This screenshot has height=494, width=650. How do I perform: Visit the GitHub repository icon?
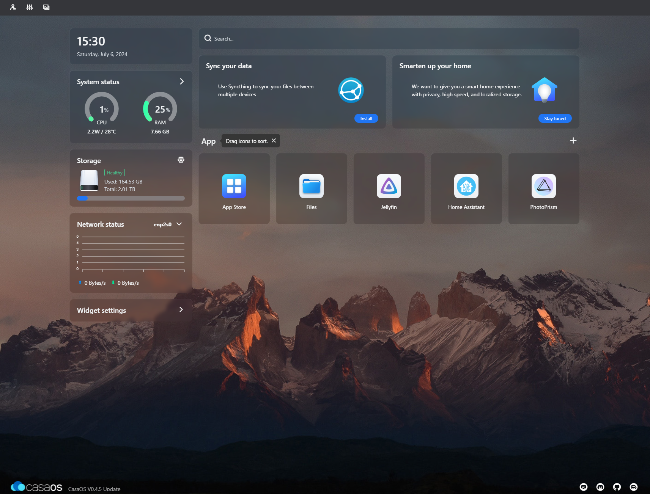pos(617,487)
